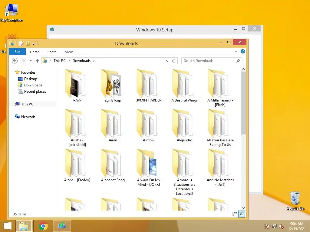Expand root arrow before This PC in path

[x=50, y=61]
